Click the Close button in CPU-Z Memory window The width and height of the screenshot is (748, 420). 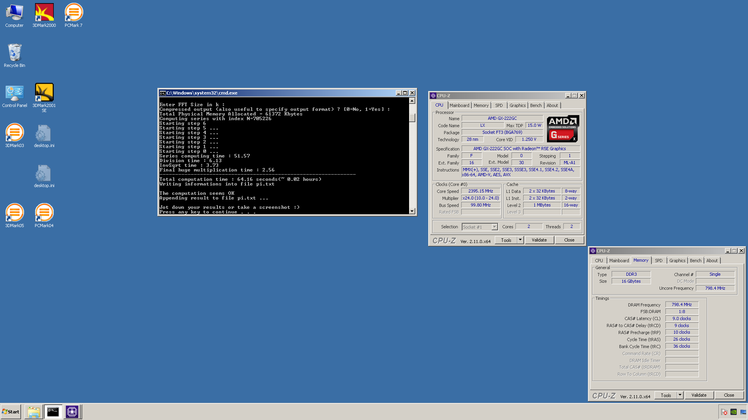click(729, 395)
